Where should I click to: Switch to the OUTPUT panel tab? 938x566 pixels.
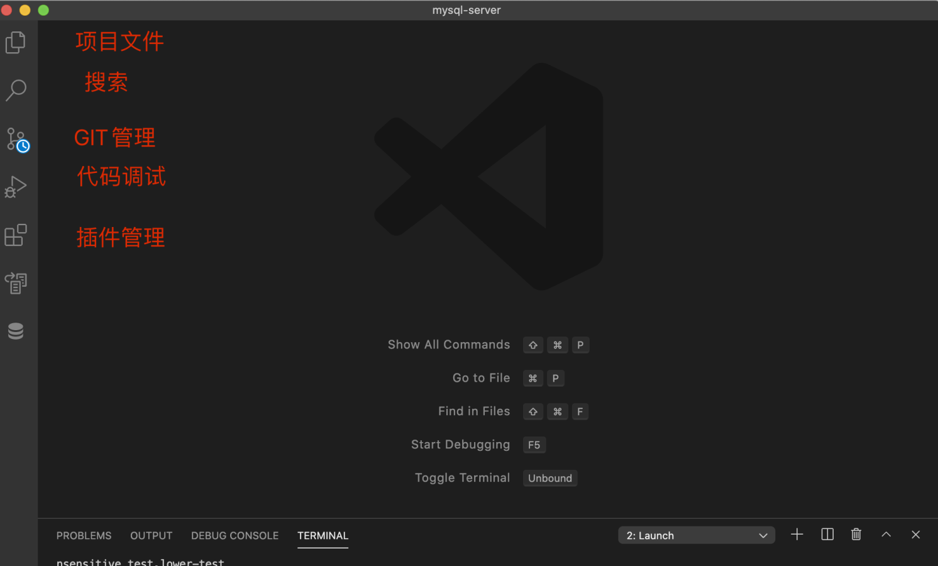151,535
